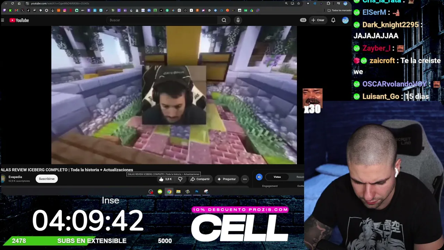Open the Gmail bookmark

(x=16, y=10)
